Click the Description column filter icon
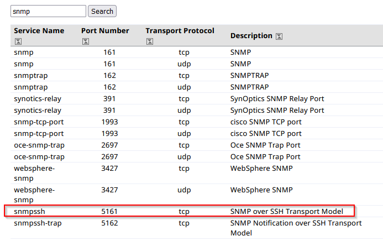This screenshot has width=383, height=241. (x=279, y=36)
